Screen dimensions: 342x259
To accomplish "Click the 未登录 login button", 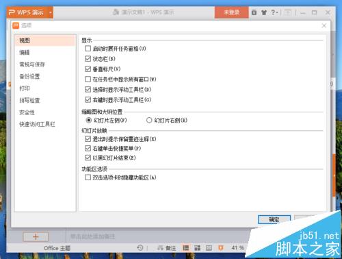I will [231, 12].
